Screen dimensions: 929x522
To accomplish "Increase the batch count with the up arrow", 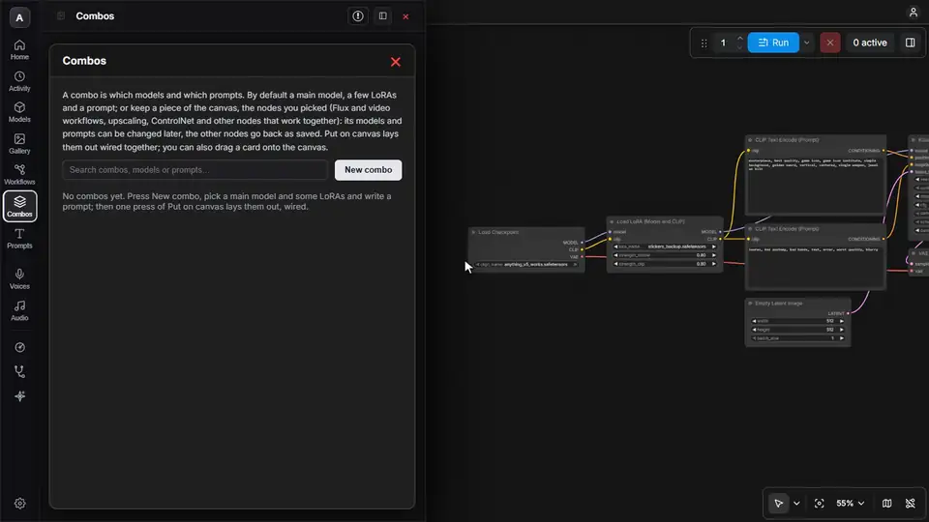I will 739,38.
